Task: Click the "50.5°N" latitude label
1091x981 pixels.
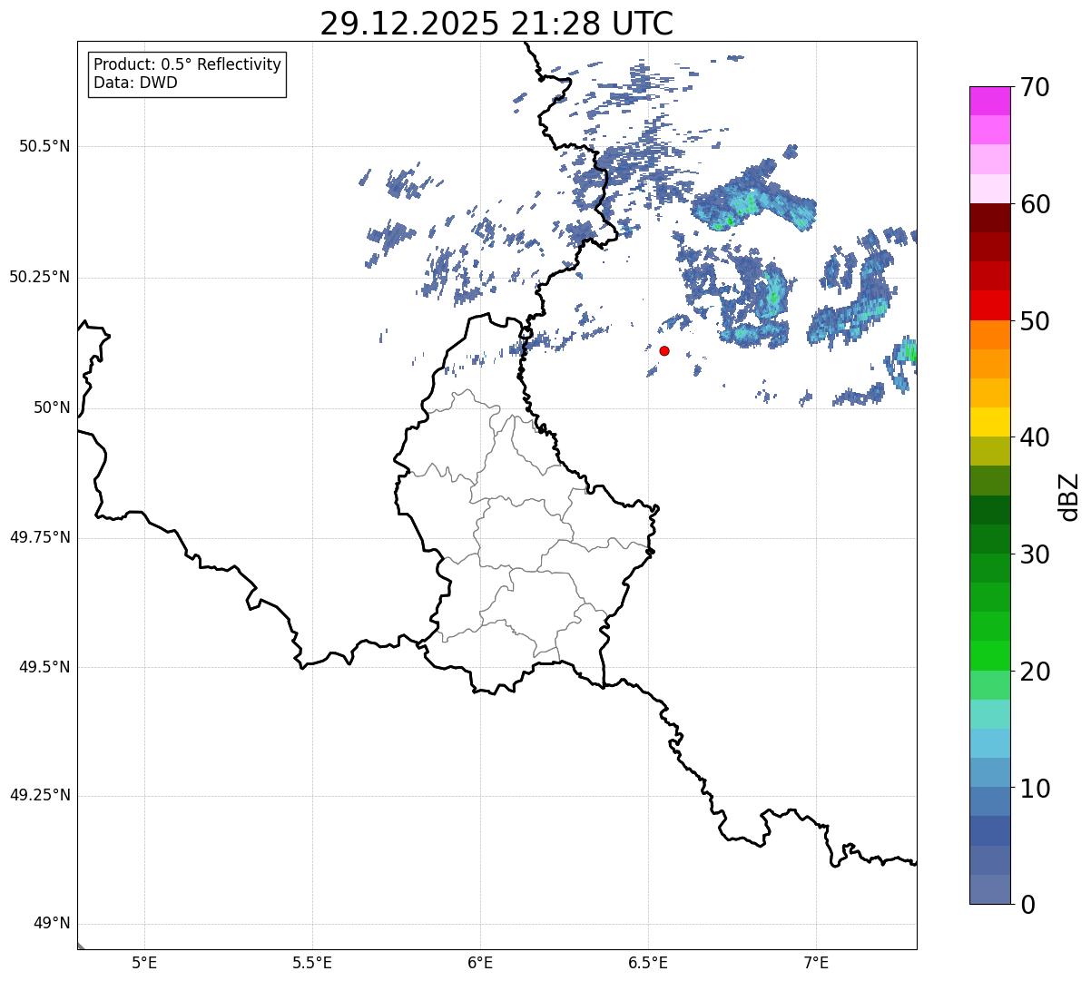Action: [x=44, y=147]
